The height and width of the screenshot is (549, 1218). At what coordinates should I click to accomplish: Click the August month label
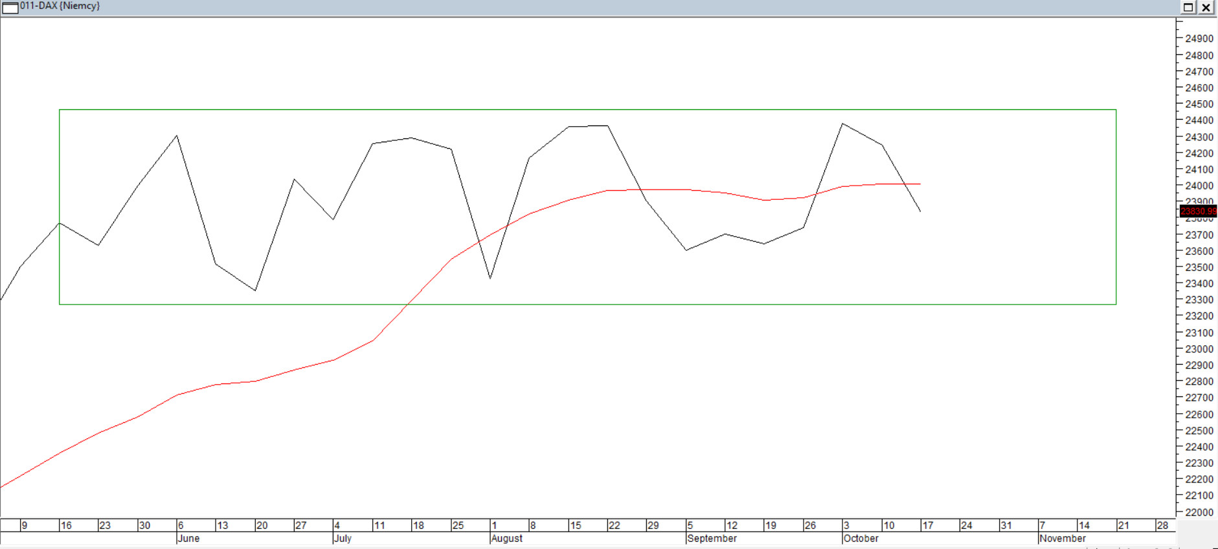click(x=506, y=538)
